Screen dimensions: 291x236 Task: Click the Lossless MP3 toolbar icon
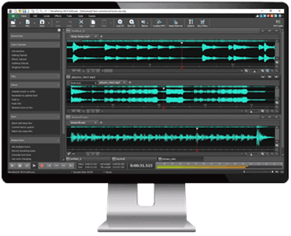pyautogui.click(x=159, y=23)
